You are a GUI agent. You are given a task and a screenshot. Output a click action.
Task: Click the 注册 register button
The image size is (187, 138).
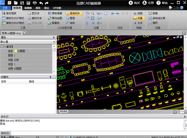pyautogui.click(x=148, y=3)
